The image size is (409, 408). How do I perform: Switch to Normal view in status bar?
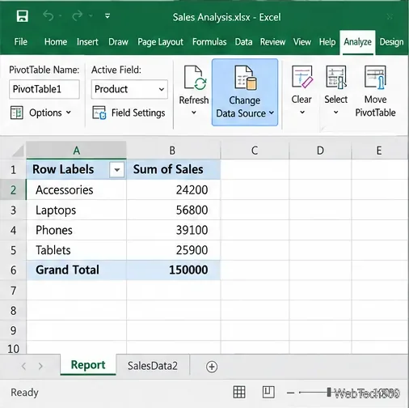[239, 392]
